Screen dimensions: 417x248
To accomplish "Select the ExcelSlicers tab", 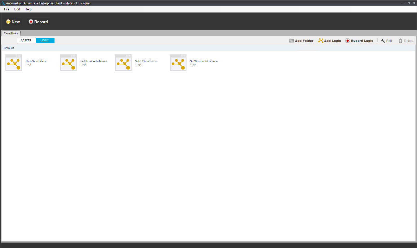I will pyautogui.click(x=11, y=33).
